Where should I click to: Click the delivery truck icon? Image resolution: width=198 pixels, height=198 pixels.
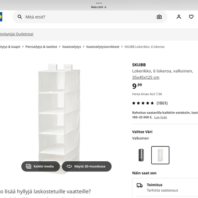click(139, 185)
